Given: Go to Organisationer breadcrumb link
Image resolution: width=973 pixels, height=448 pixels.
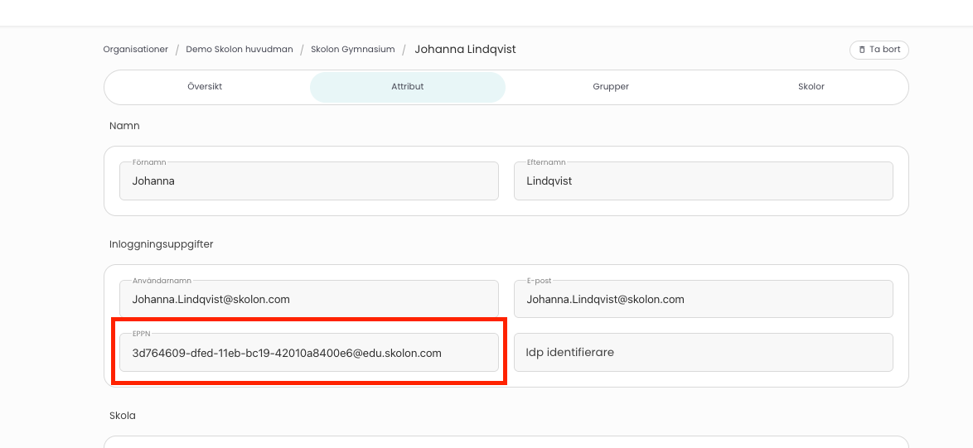Looking at the screenshot, I should [x=135, y=49].
